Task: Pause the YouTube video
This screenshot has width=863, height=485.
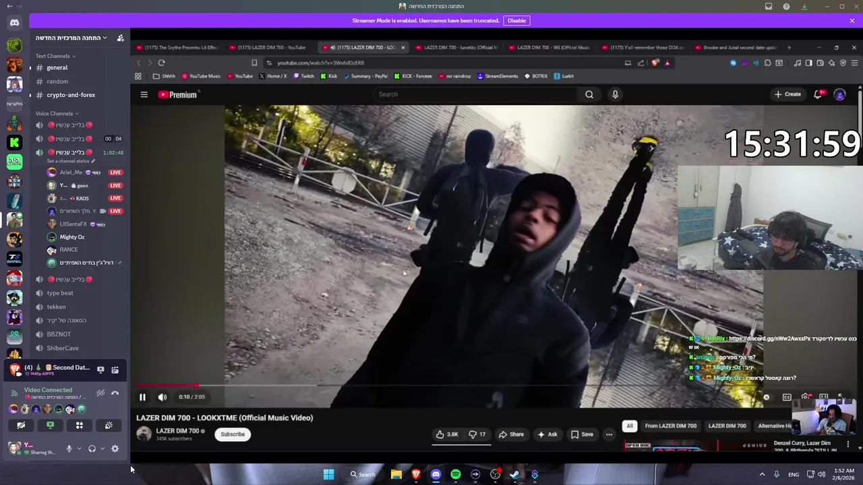Action: [x=142, y=397]
